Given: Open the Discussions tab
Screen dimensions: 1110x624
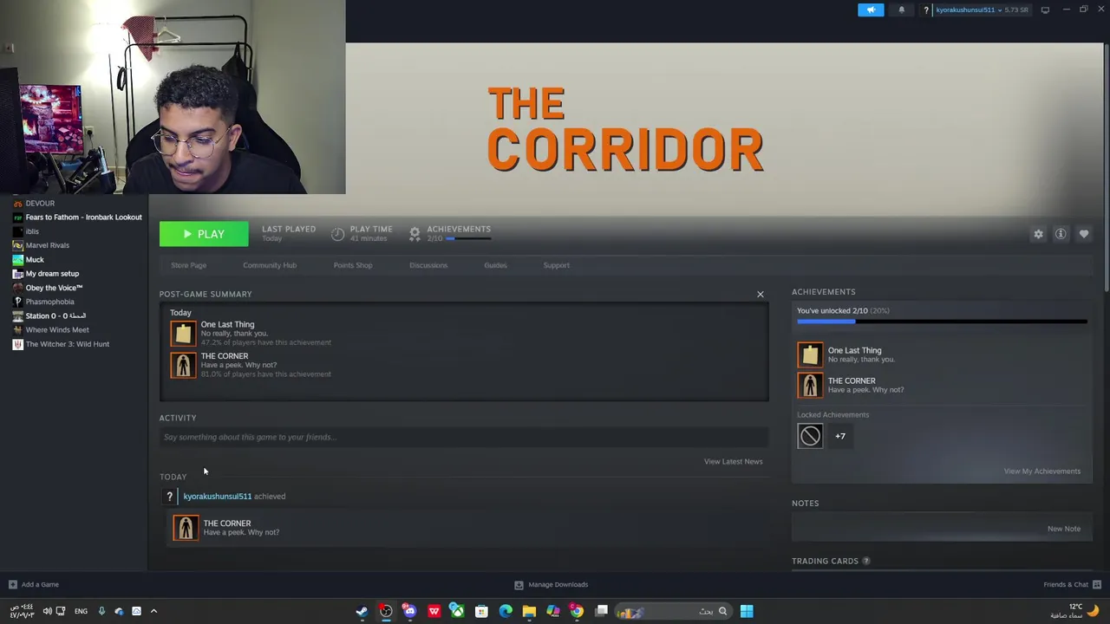Looking at the screenshot, I should (428, 265).
